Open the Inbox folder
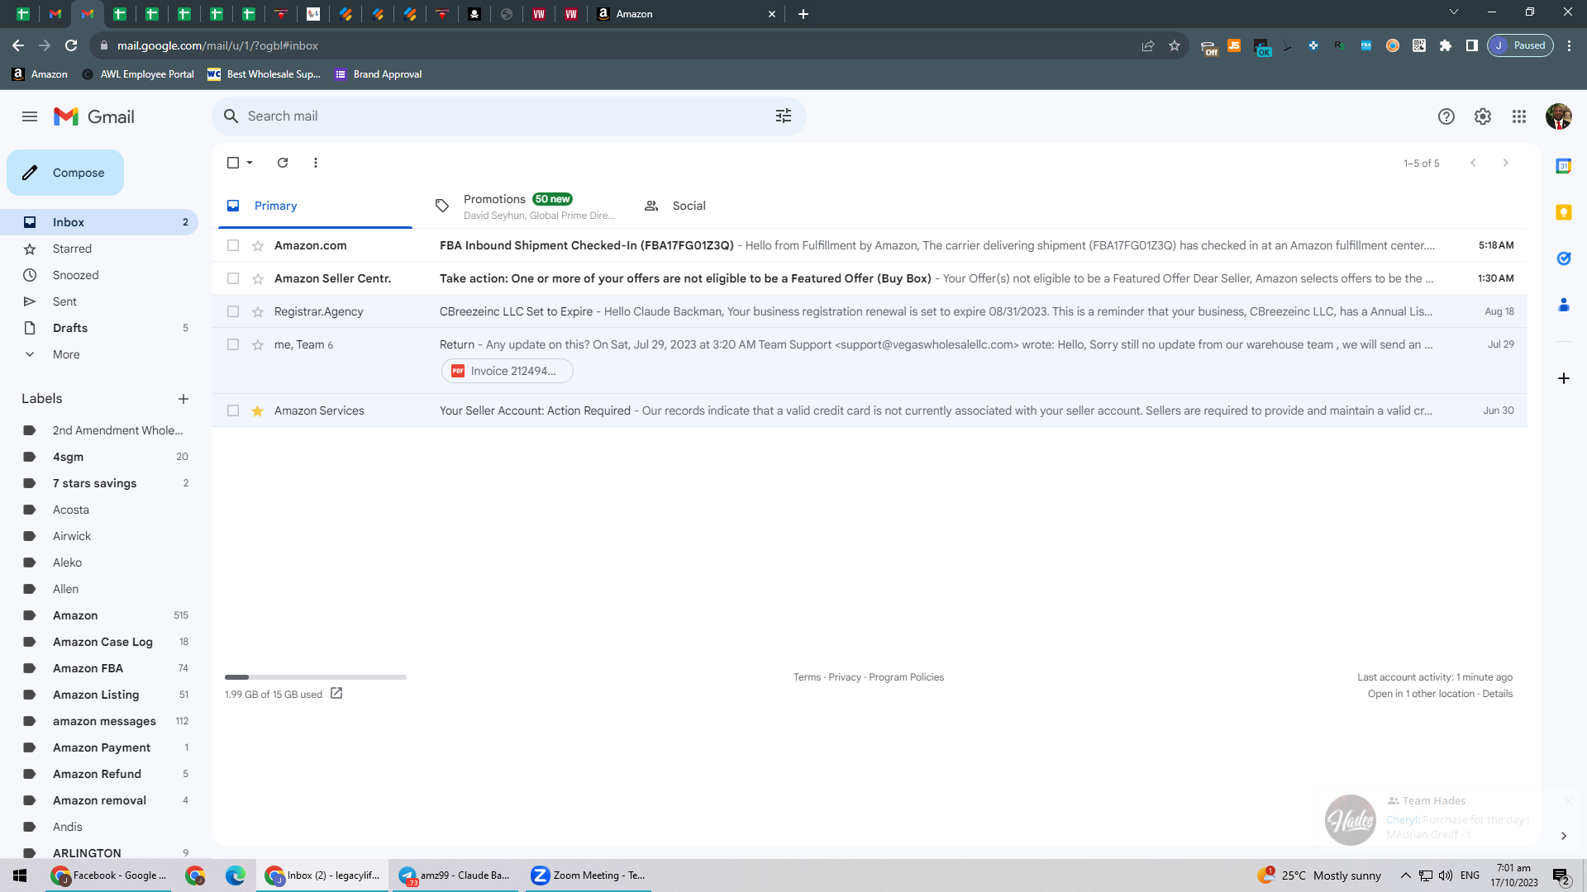The height and width of the screenshot is (892, 1587). [99, 222]
